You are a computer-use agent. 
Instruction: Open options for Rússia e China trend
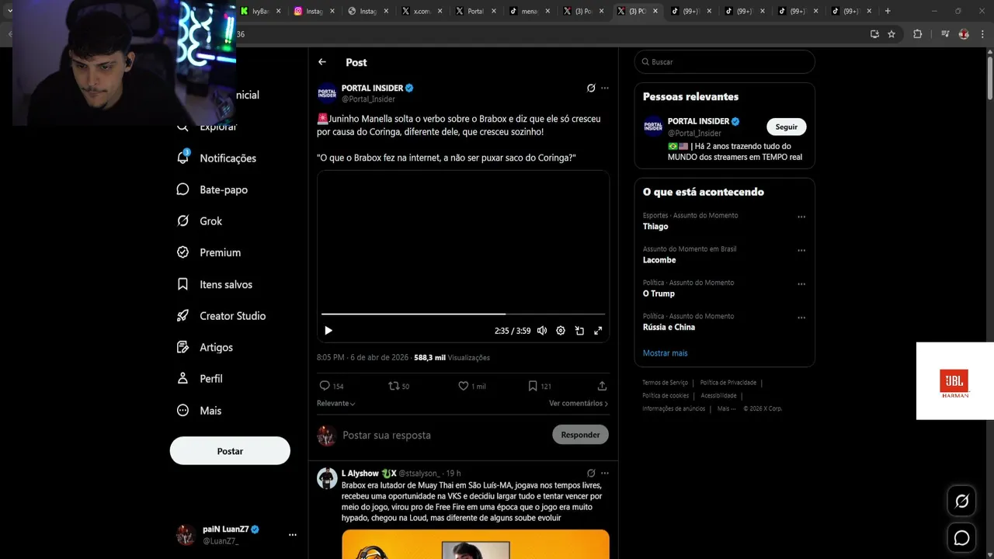(801, 318)
